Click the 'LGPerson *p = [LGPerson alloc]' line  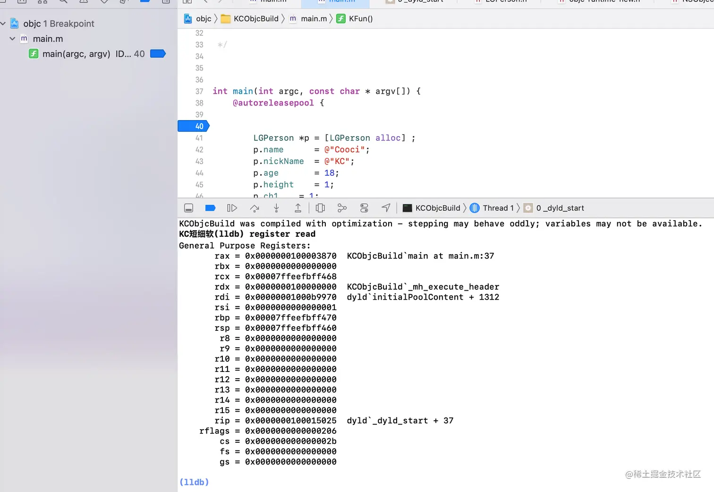click(334, 138)
